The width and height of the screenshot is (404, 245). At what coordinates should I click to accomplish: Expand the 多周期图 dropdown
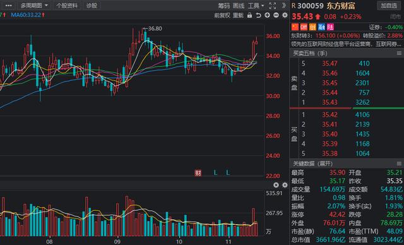click(x=34, y=6)
